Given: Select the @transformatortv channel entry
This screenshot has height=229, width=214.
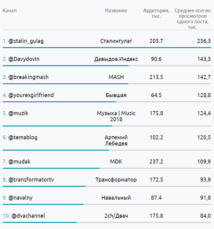Looking at the screenshot, I should pyautogui.click(x=31, y=180).
